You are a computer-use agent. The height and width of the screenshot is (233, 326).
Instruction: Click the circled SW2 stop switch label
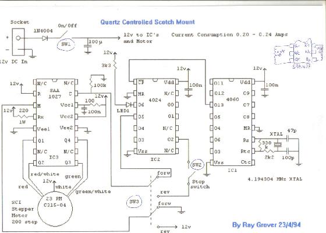tap(197, 165)
